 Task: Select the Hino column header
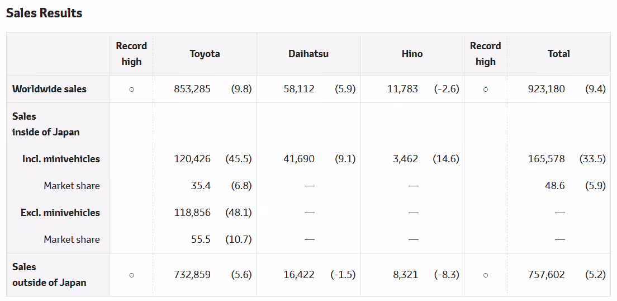point(412,54)
